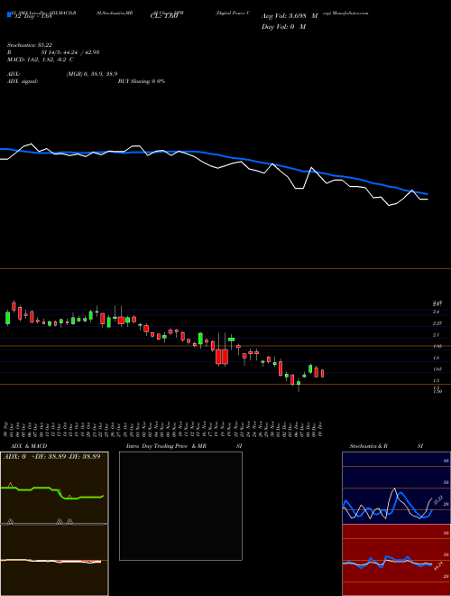Click the 2.1 price axis label
Screen dimensions: 451x596
click(436, 334)
